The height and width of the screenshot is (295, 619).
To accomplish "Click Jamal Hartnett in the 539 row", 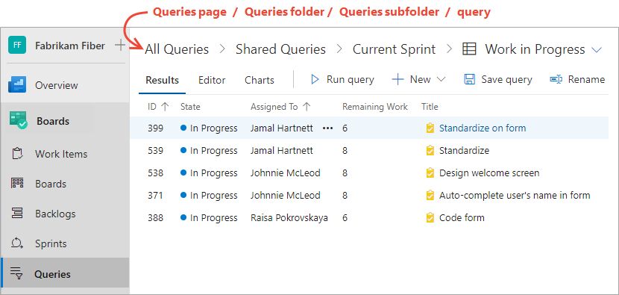I will pos(282,151).
